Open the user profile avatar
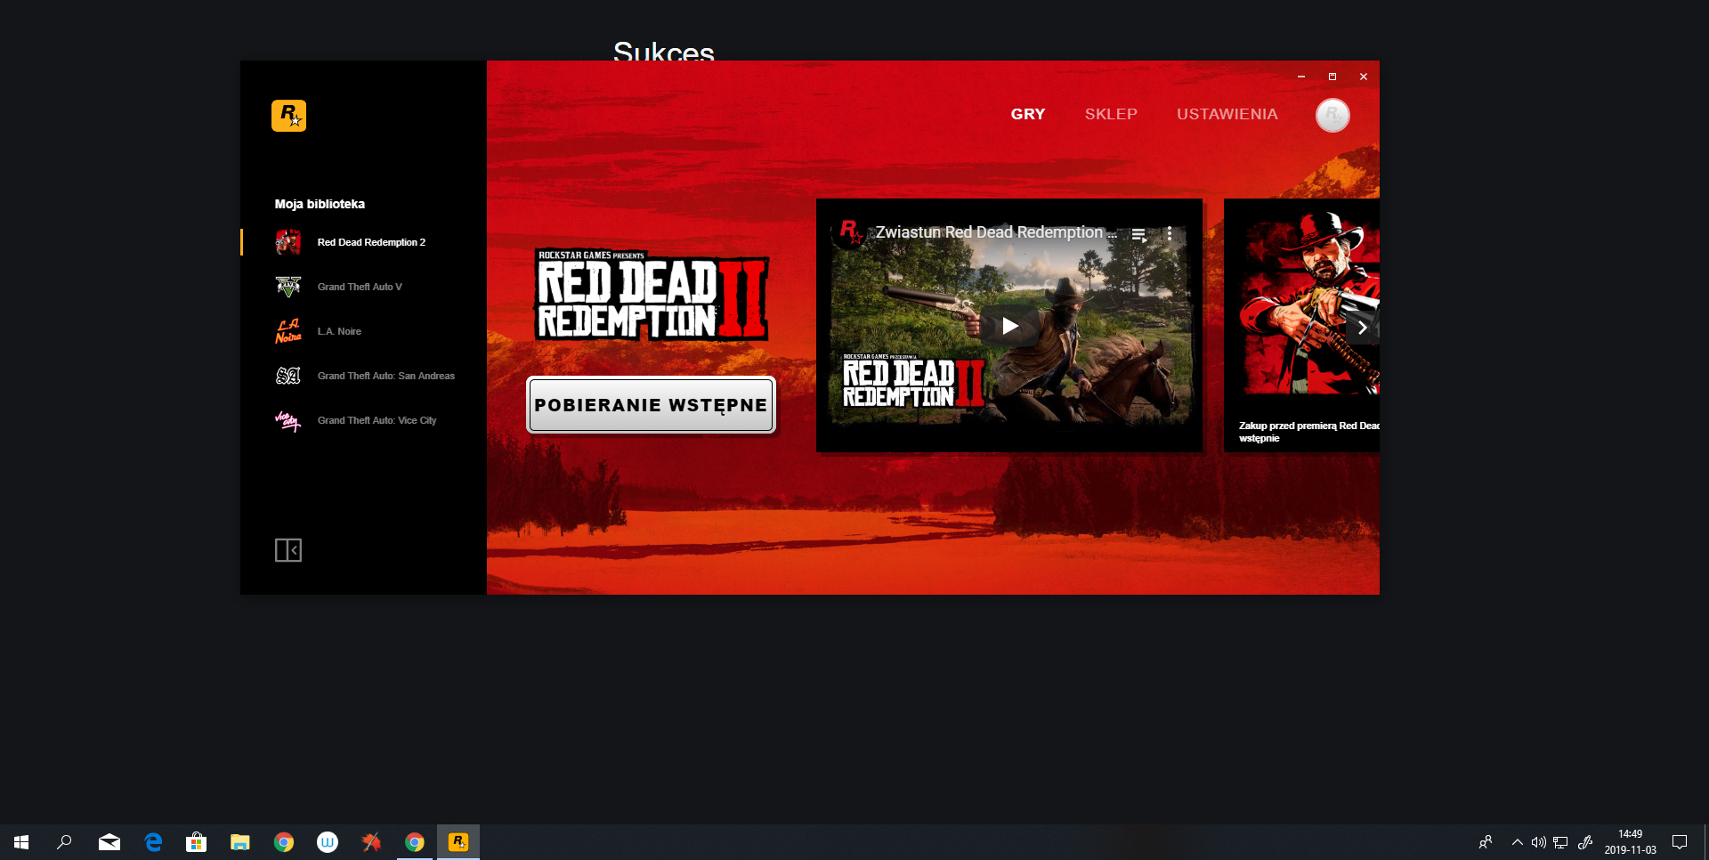1709x860 pixels. pos(1332,115)
